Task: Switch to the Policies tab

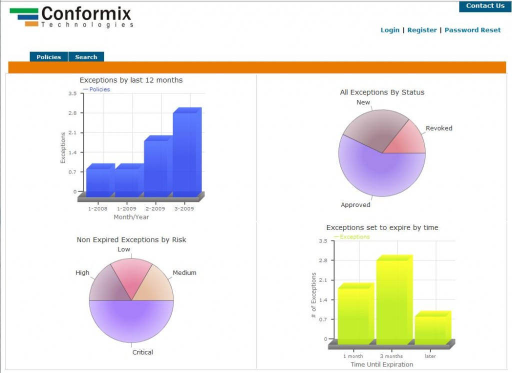Action: click(48, 56)
